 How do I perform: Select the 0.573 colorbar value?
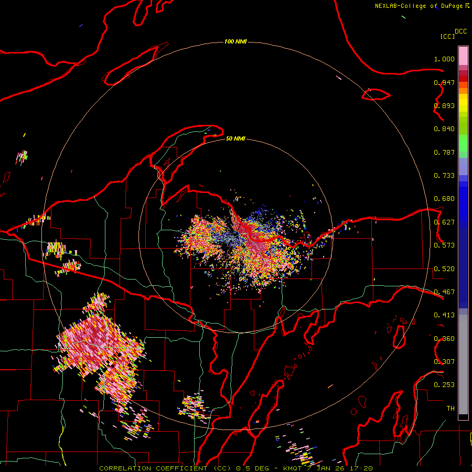point(444,245)
